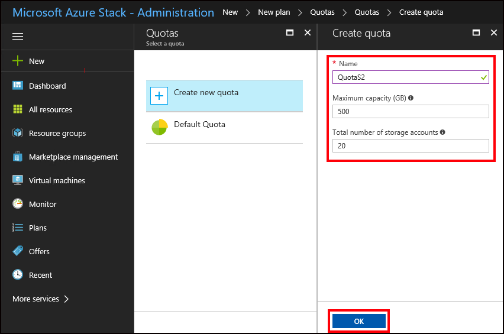Click the info icon beside Maximum capacity
Screen dimensions: 504x334
click(x=411, y=98)
